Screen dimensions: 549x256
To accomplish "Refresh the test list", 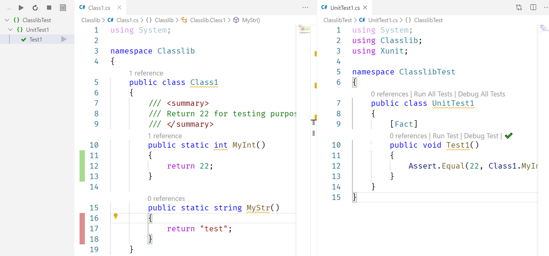I will pyautogui.click(x=35, y=7).
